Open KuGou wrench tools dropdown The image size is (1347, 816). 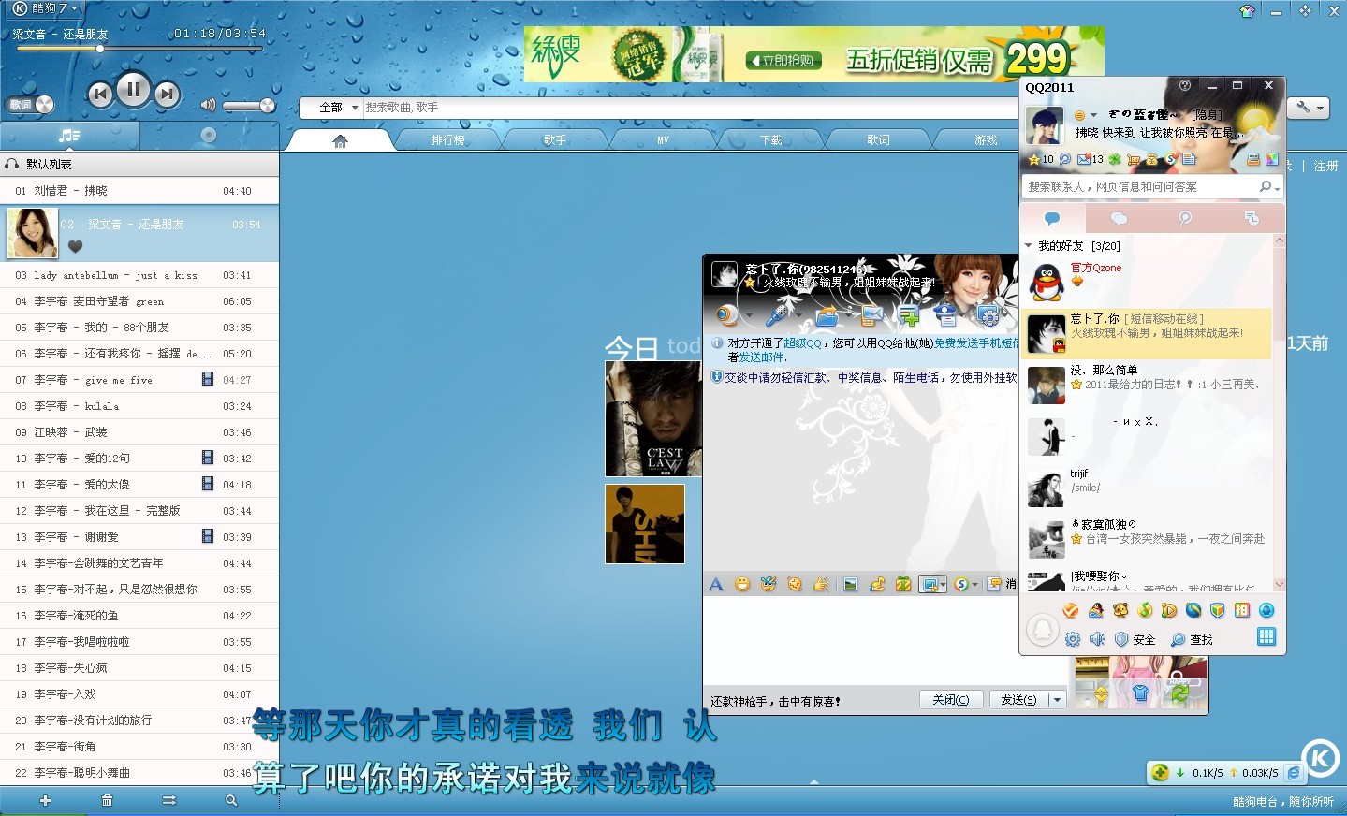pyautogui.click(x=1308, y=108)
